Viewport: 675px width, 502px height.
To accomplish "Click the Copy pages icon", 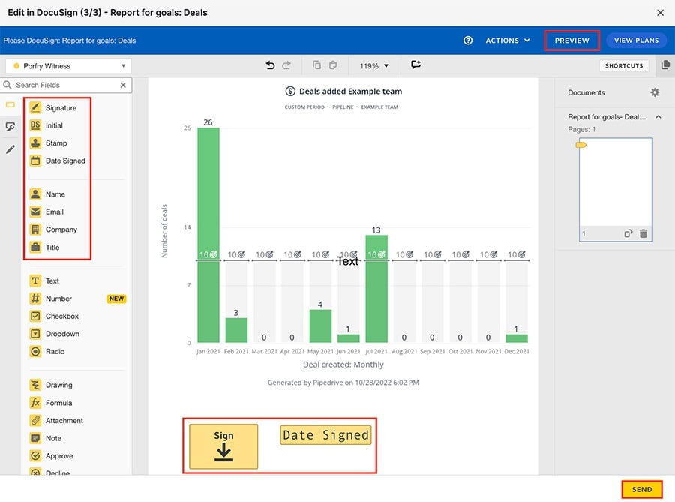I will (316, 65).
